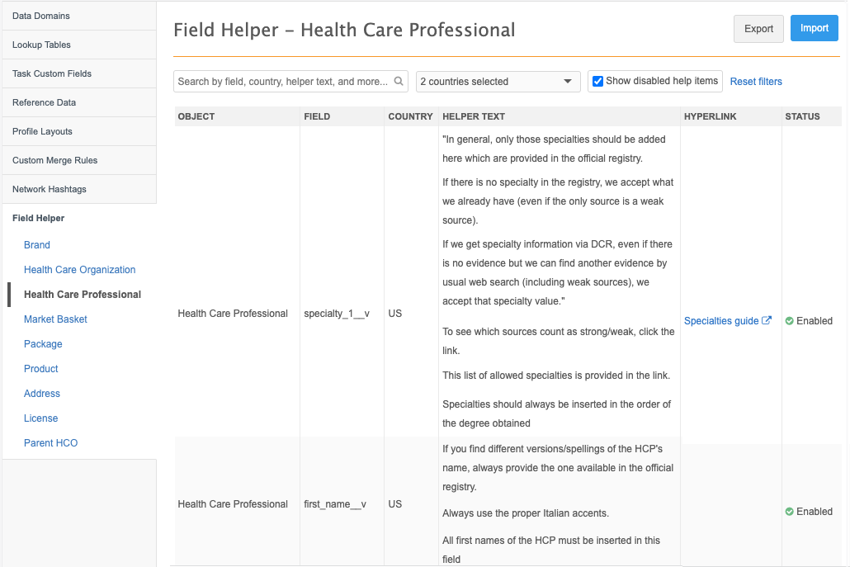
Task: Click the search magnifier icon
Action: pyautogui.click(x=399, y=81)
